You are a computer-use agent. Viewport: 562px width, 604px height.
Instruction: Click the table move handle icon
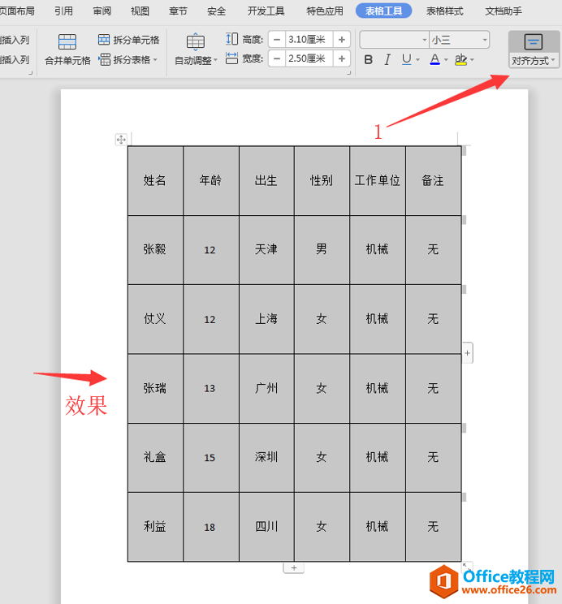coord(121,140)
